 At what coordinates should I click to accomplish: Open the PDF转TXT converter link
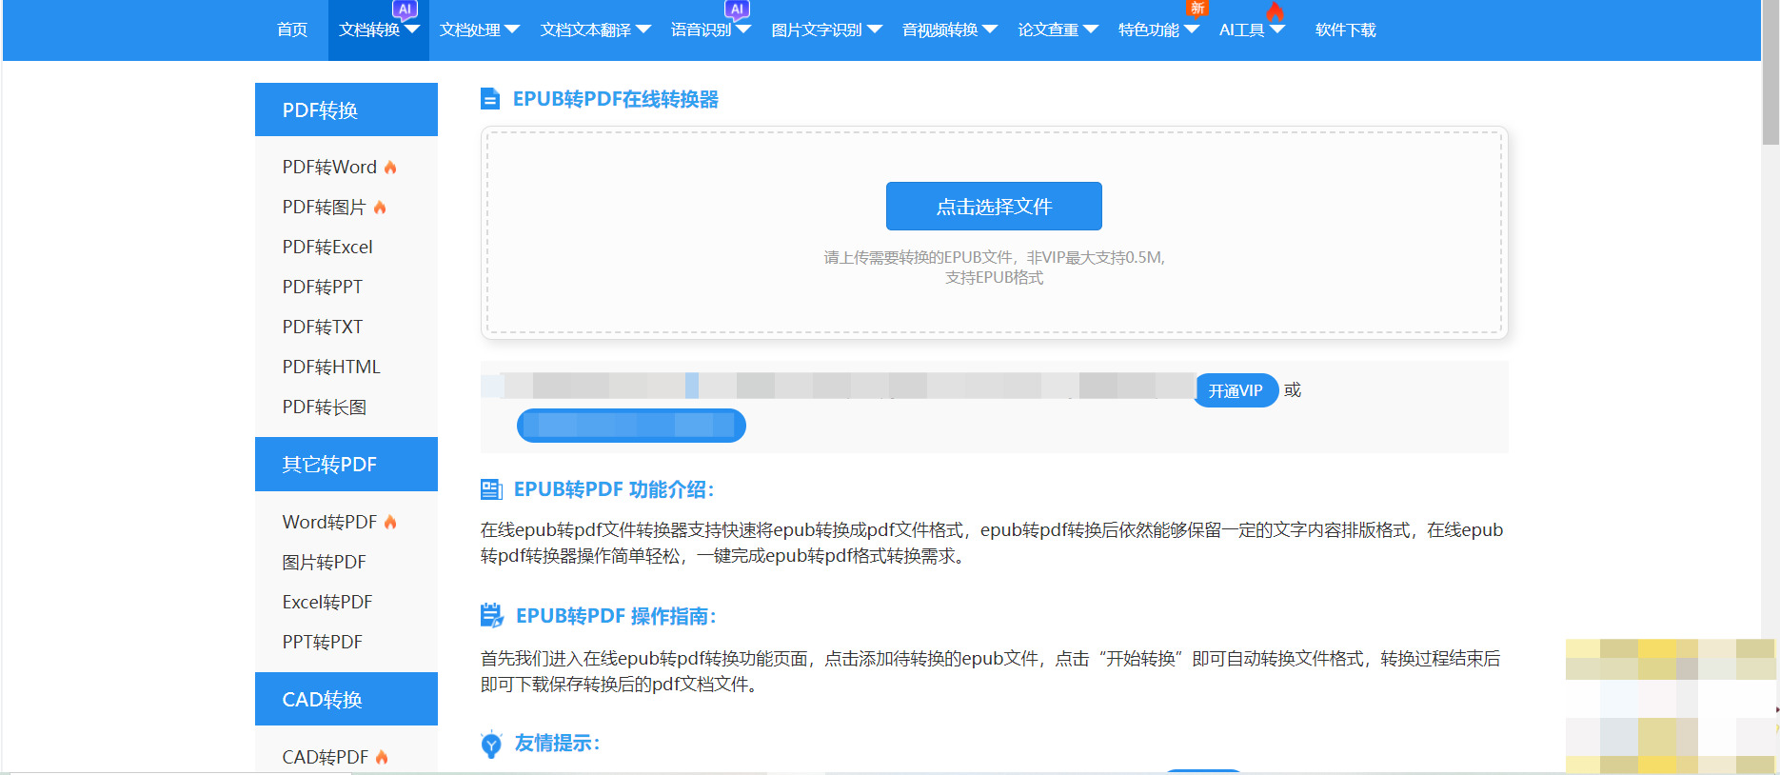[x=322, y=328]
